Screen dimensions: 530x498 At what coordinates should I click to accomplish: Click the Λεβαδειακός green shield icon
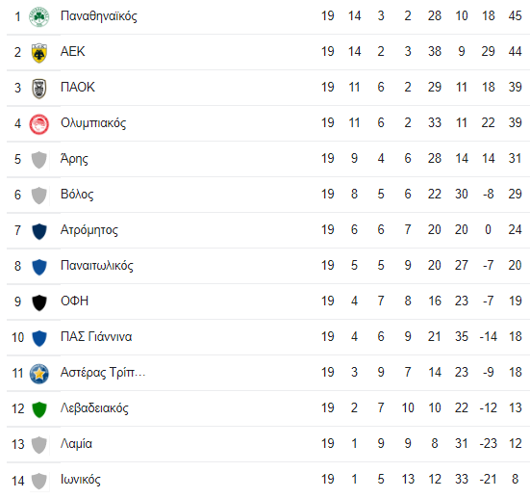tap(39, 409)
